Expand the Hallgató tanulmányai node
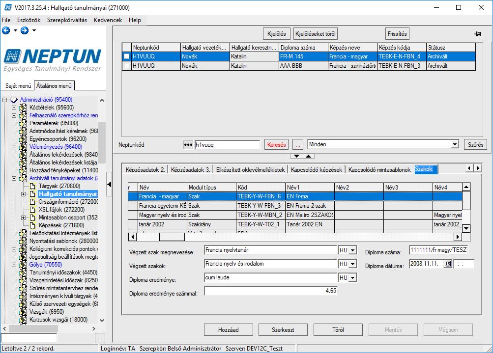The width and height of the screenshot is (493, 353). [23, 194]
